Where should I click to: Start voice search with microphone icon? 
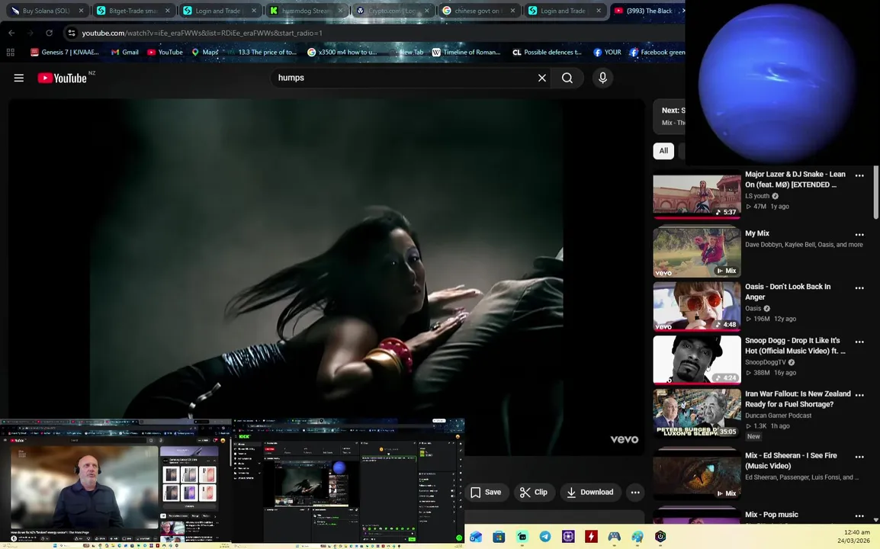click(x=602, y=78)
